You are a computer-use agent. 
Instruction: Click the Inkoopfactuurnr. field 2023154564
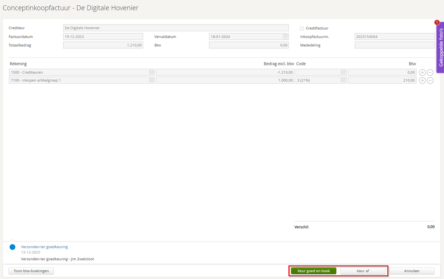(395, 36)
